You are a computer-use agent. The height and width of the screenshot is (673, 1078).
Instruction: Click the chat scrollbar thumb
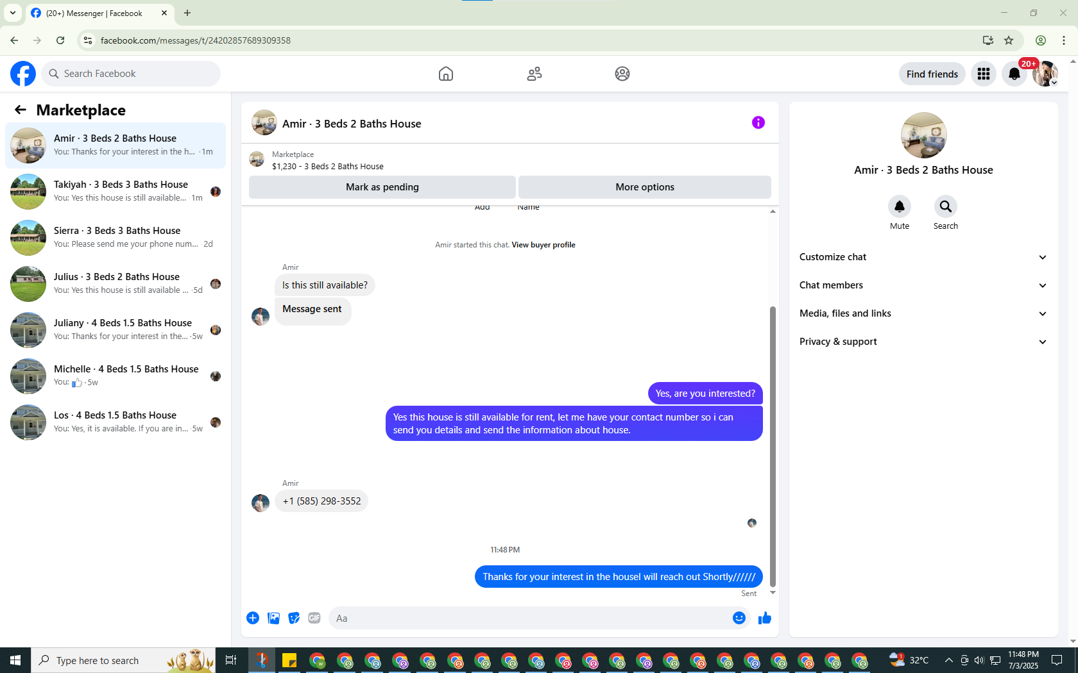pyautogui.click(x=773, y=446)
